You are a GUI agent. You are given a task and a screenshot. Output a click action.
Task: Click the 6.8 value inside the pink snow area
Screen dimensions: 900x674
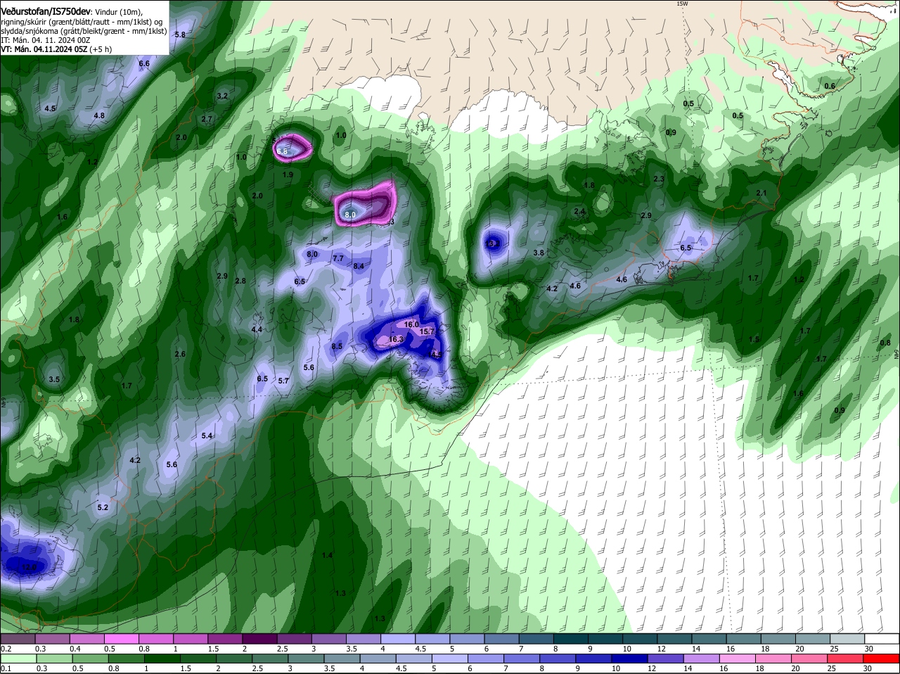coord(282,151)
